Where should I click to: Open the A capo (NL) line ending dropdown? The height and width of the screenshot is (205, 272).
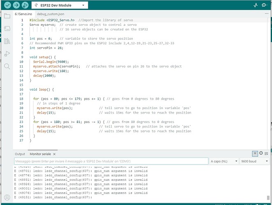[224, 161]
